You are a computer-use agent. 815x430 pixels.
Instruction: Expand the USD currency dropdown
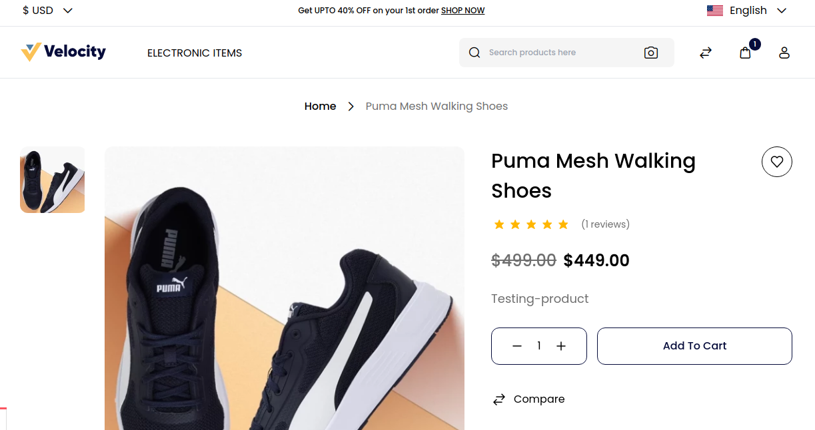pyautogui.click(x=48, y=11)
